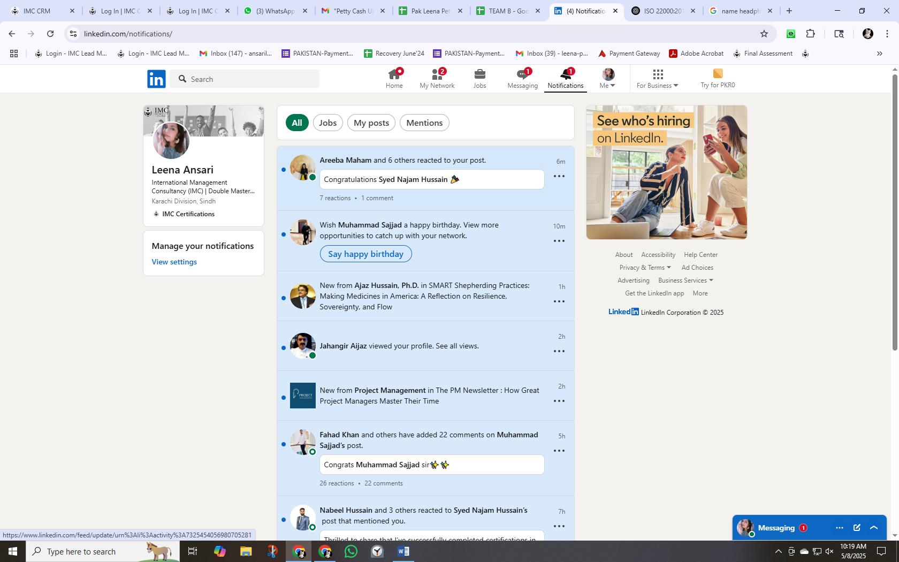The image size is (899, 562).
Task: Click the LinkedIn logo icon
Action: [x=156, y=79]
